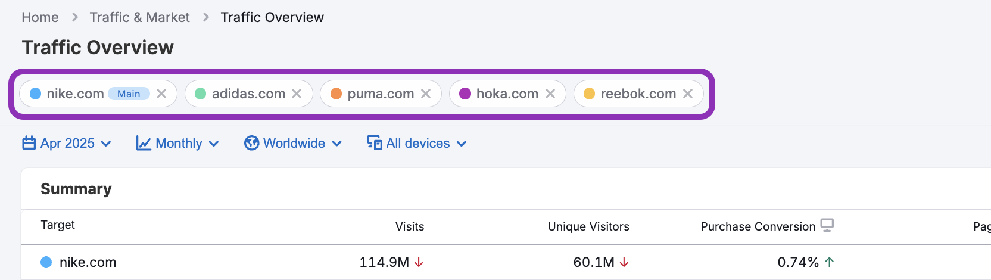Click the Main badge on nike.com

[x=129, y=94]
